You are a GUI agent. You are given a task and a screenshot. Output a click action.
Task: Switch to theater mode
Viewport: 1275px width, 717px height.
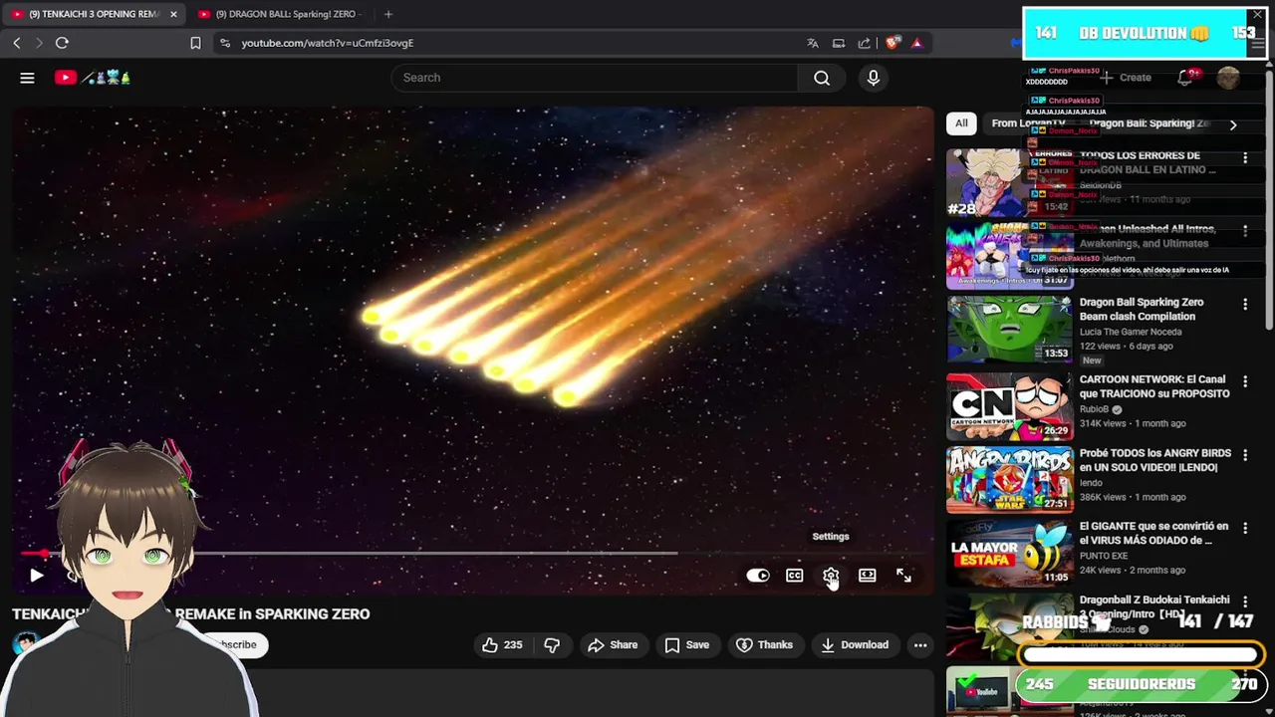point(868,576)
